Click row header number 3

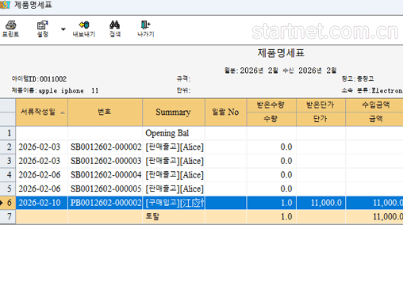click(x=8, y=161)
